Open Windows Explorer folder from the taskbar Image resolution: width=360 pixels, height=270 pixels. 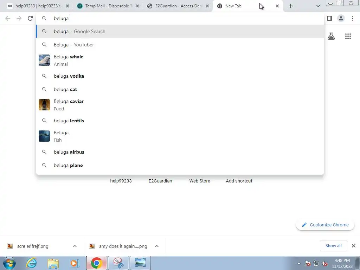tap(53, 263)
